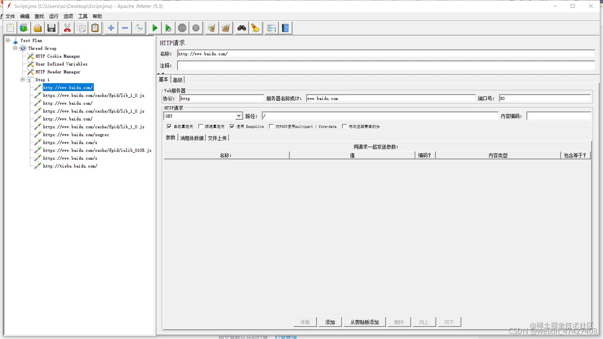This screenshot has height=339, width=603.
Task: Open the 帮助 menu
Action: coord(97,16)
